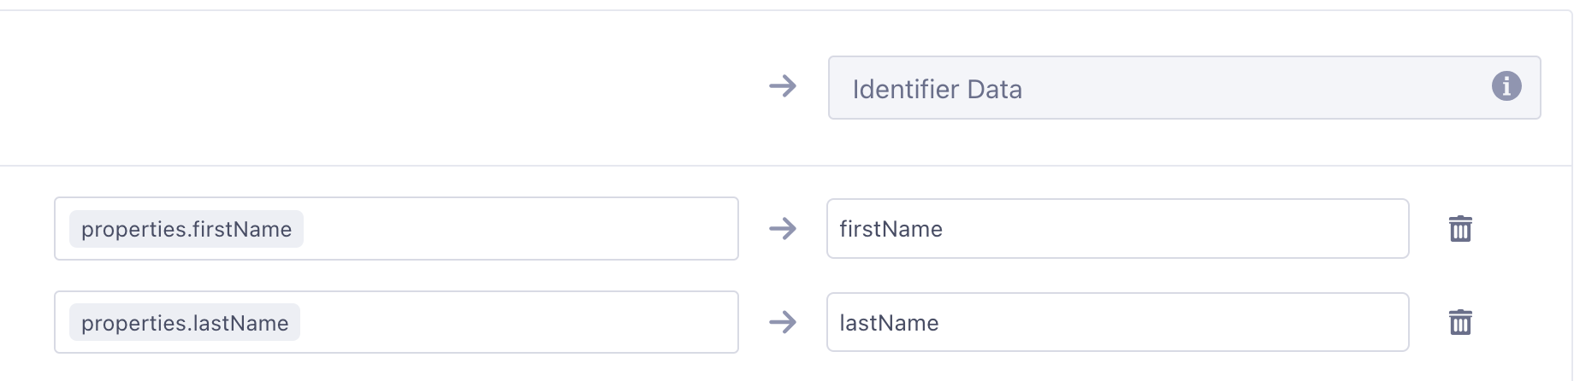Select the properties.firstName source chip
The height and width of the screenshot is (381, 1574).
[x=186, y=229]
